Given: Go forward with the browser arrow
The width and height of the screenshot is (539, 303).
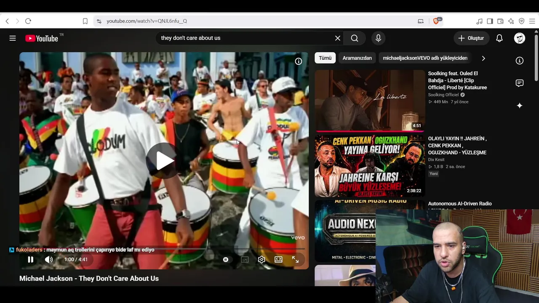Looking at the screenshot, I should pyautogui.click(x=17, y=21).
